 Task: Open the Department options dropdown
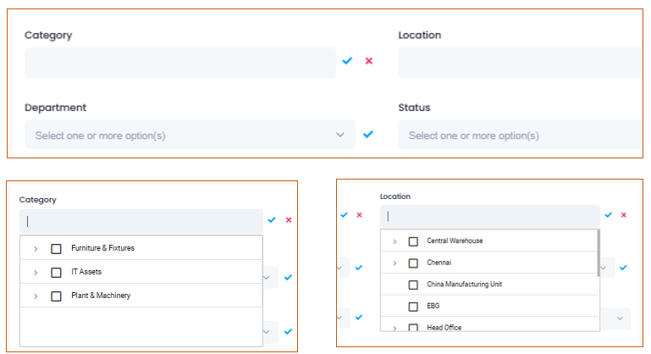click(190, 135)
